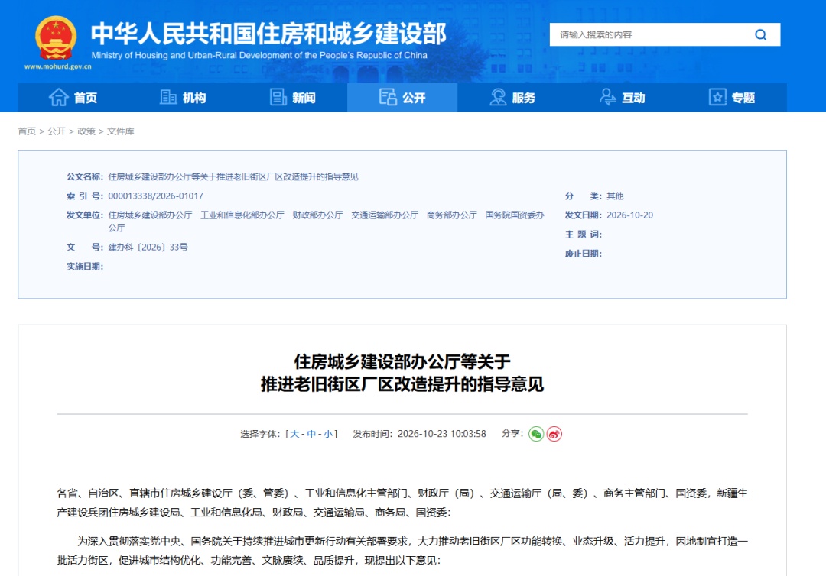Viewport: 826px width, 576px height.
Task: Click the search magnifier icon
Action: tap(760, 34)
